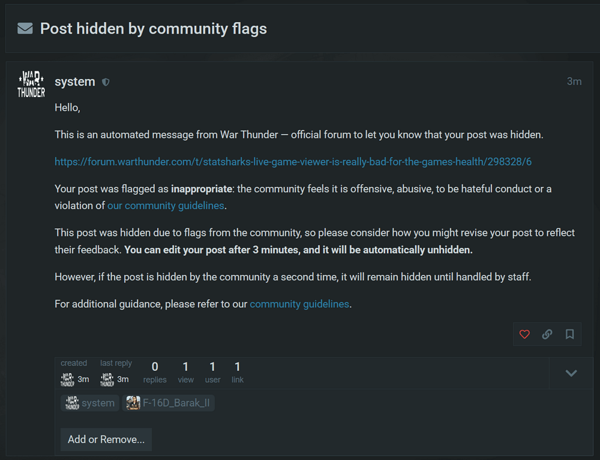600x460 pixels.
Task: Click the post timestamp "3m" at top right
Action: click(x=574, y=81)
